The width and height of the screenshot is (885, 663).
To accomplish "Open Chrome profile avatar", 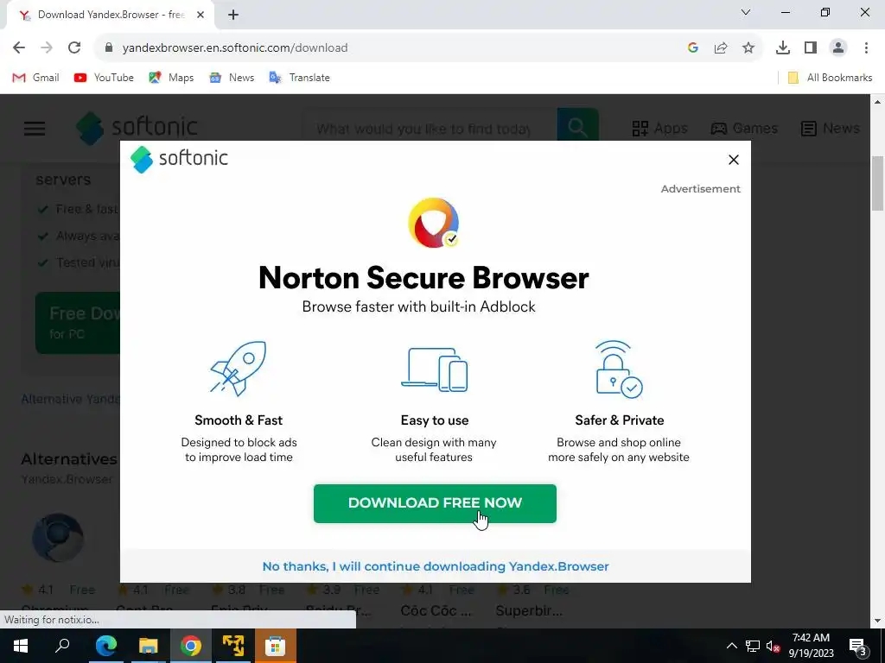I will (x=838, y=48).
